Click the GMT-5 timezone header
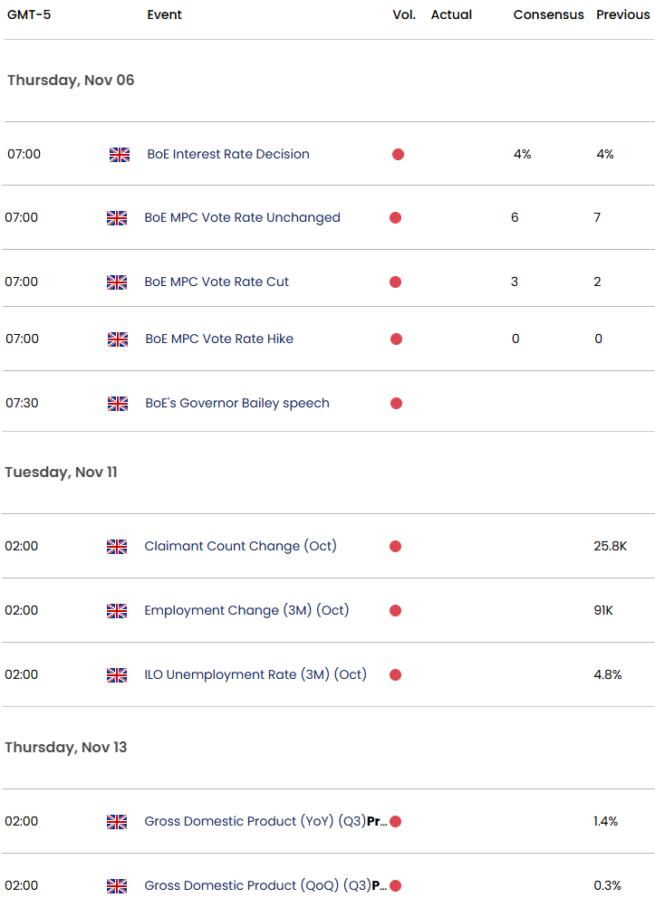Screen dimensions: 655x898 [x=29, y=15]
